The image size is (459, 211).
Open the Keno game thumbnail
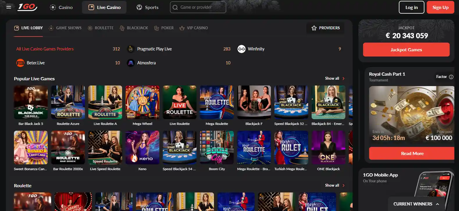click(142, 148)
